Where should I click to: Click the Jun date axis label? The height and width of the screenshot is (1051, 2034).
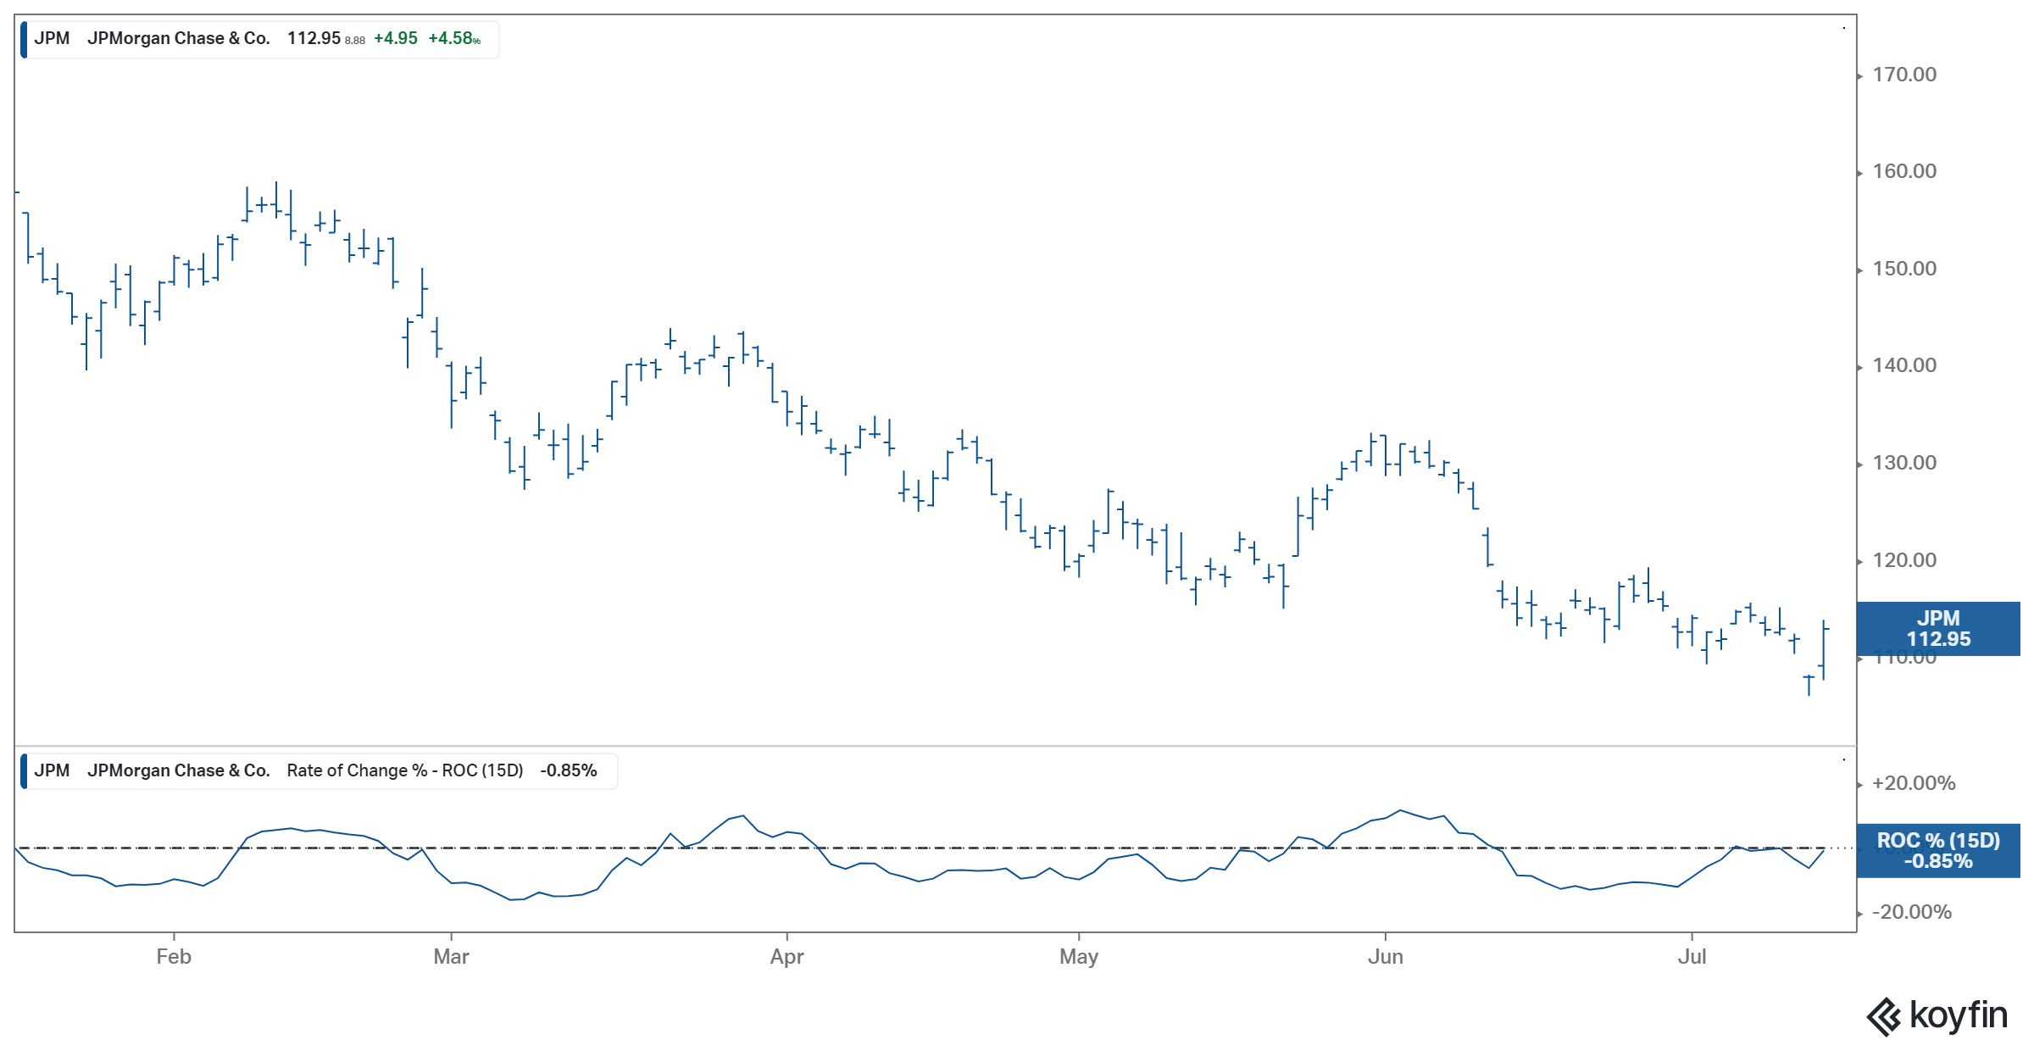(1386, 957)
